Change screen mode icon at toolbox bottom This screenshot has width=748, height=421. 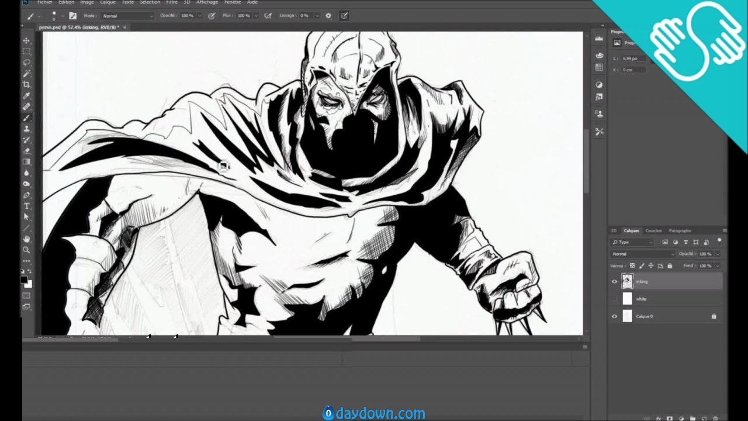point(26,307)
